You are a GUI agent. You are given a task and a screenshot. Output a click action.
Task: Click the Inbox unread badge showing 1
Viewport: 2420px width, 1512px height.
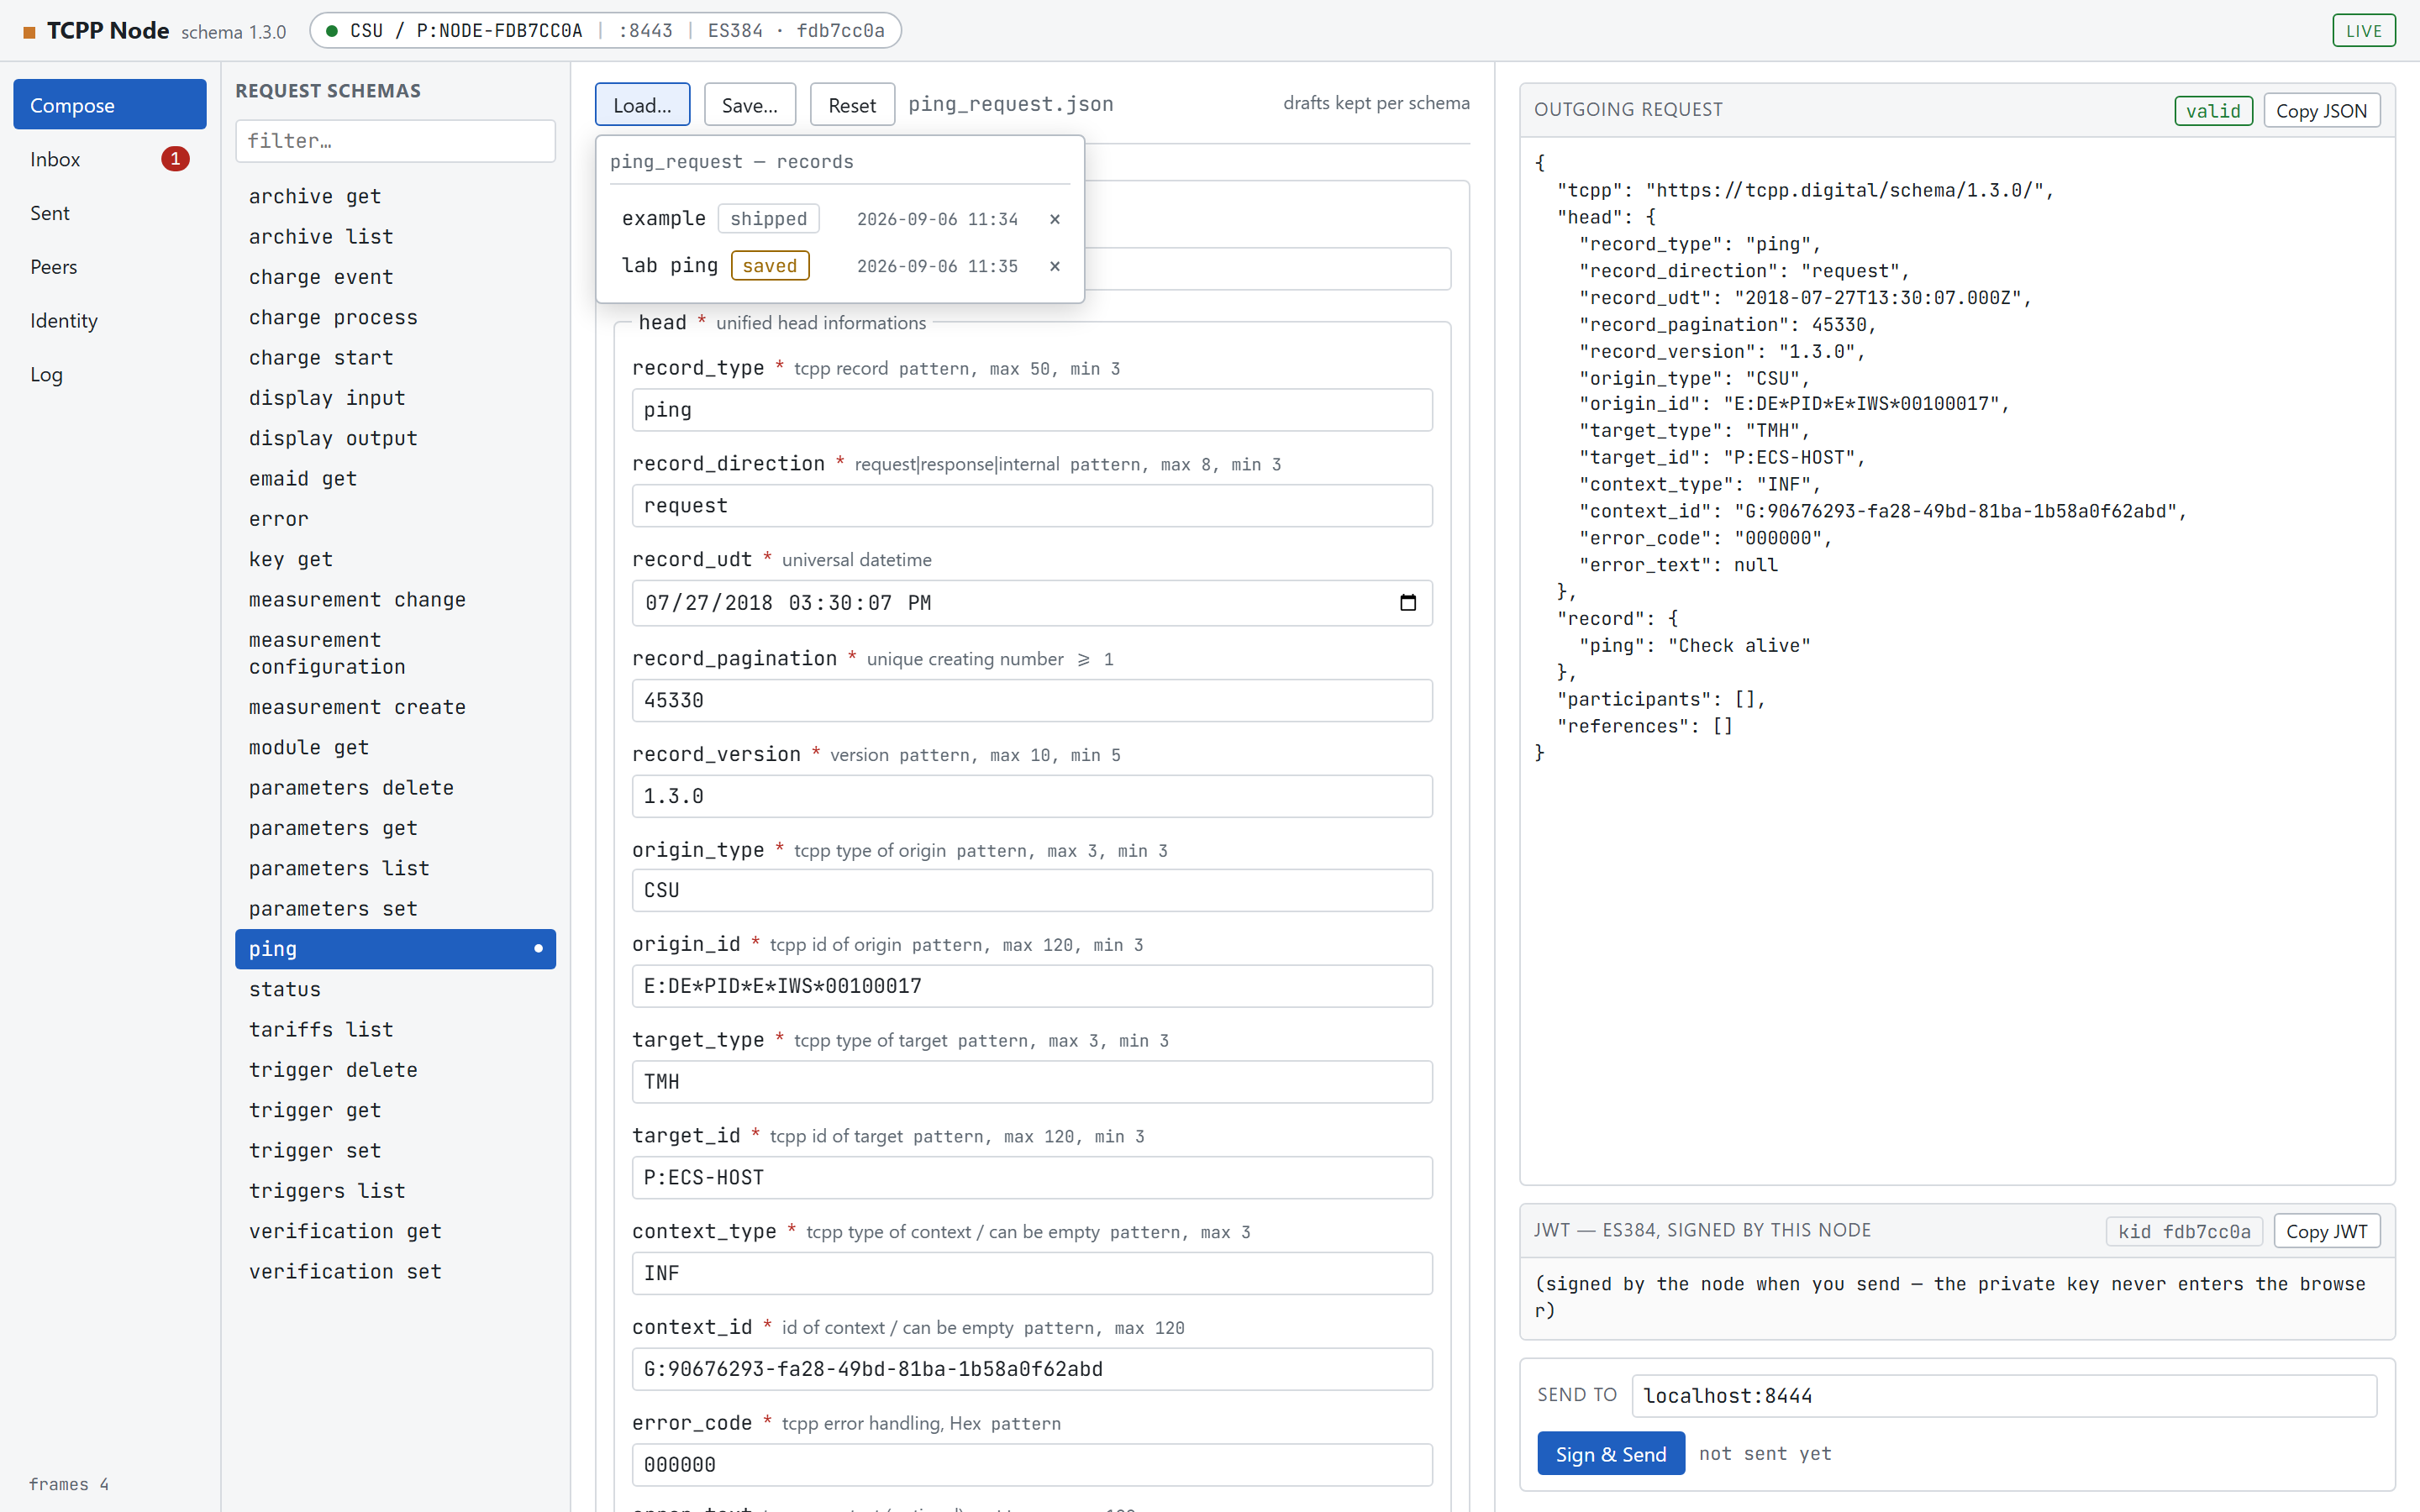tap(175, 159)
